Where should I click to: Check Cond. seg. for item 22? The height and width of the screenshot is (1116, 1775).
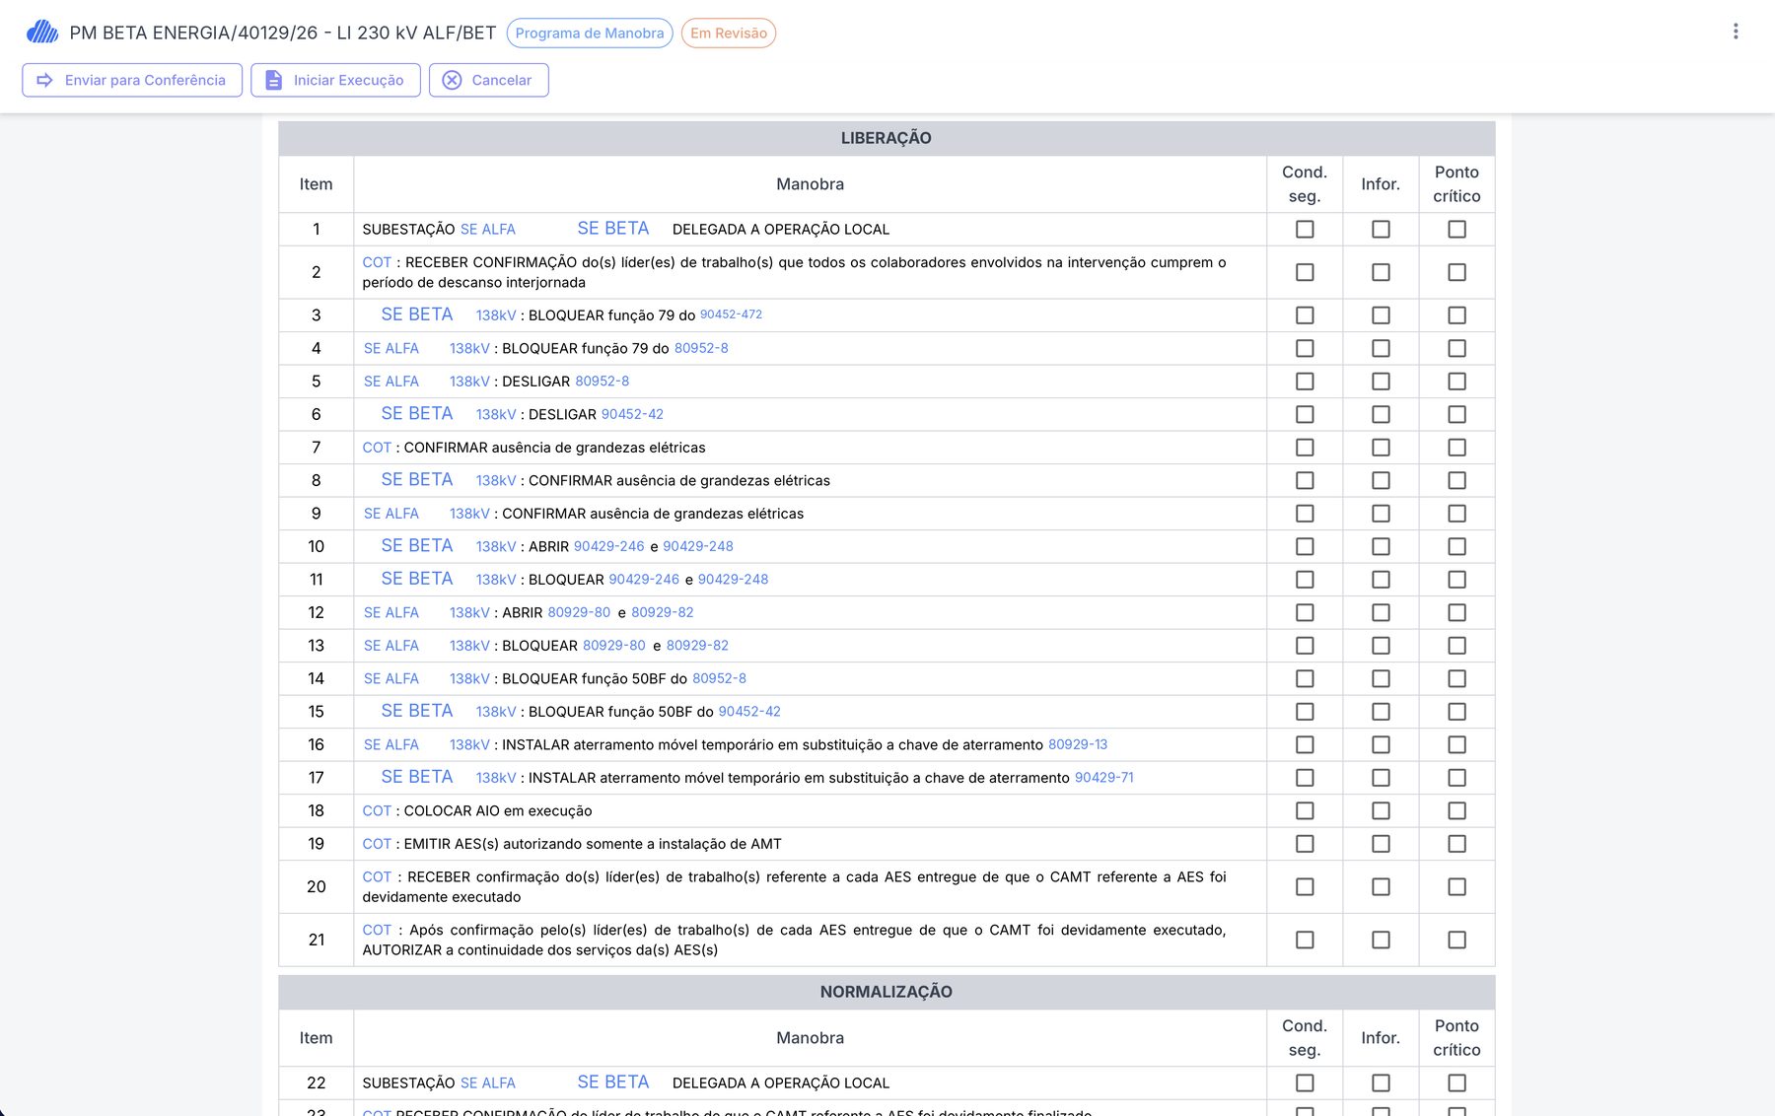click(1305, 1082)
